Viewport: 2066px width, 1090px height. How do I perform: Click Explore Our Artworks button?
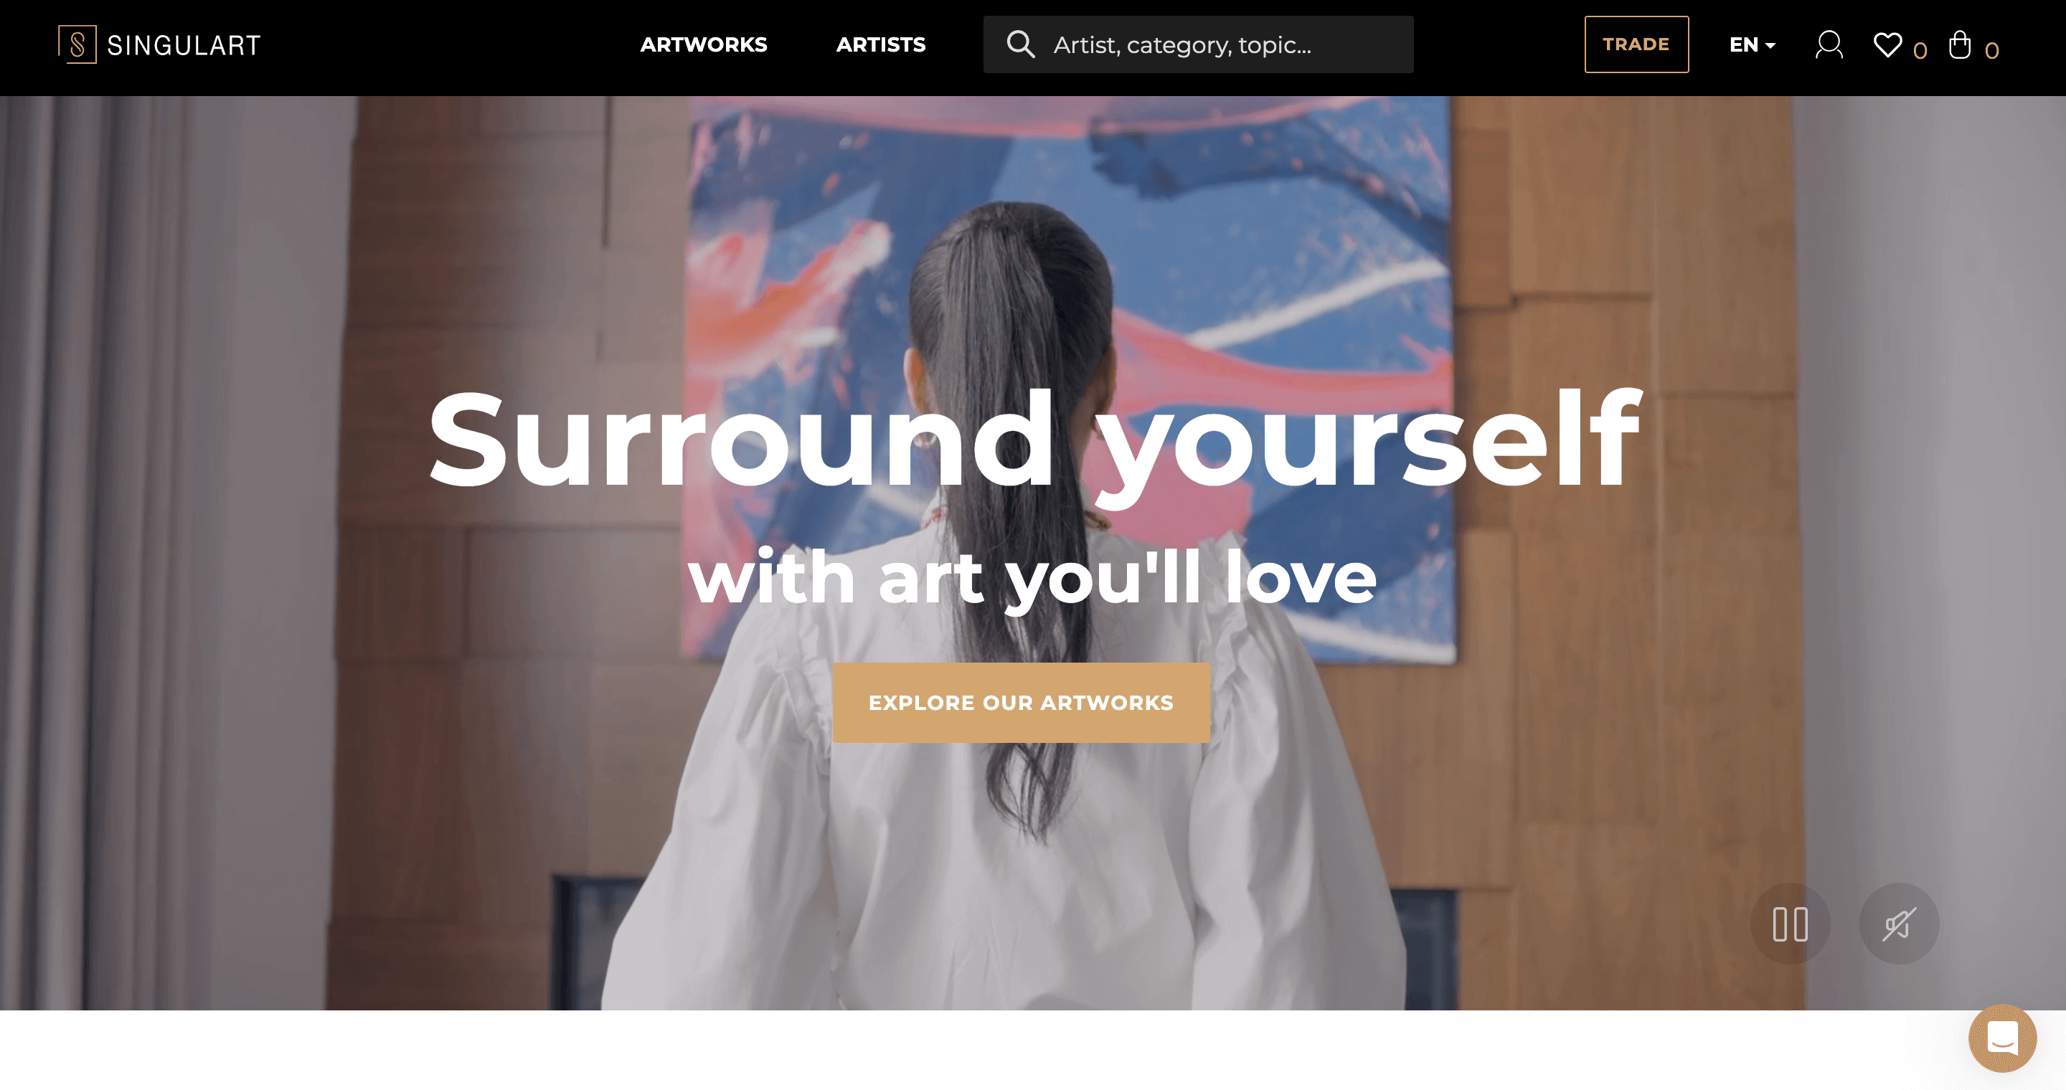click(x=1021, y=702)
